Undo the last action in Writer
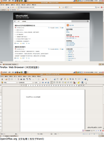Viewport: 104px width, 141px height. [46, 79]
